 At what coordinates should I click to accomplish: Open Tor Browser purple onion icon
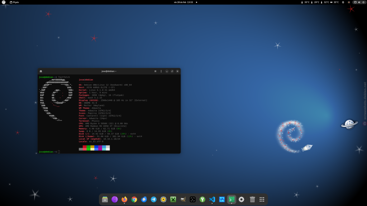click(115, 200)
